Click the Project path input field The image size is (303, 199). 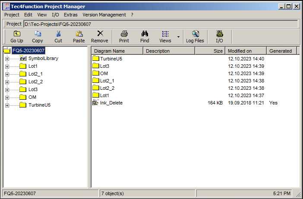pyautogui.click(x=160, y=24)
